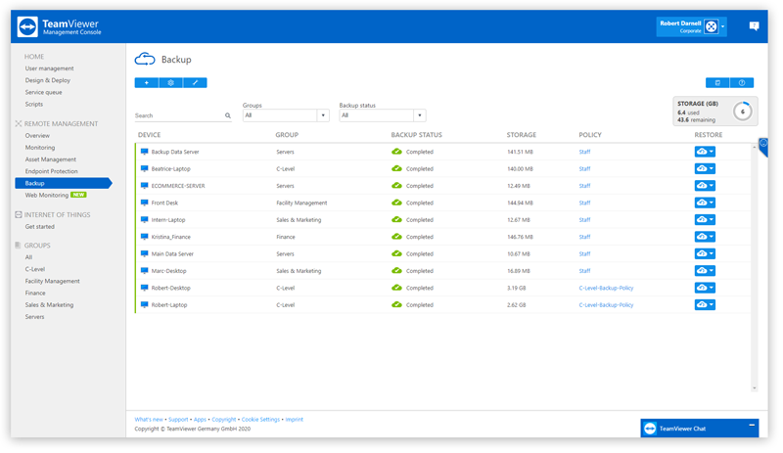783x453 pixels.
Task: Open restore menu for Main Data Server
Action: pyautogui.click(x=705, y=253)
